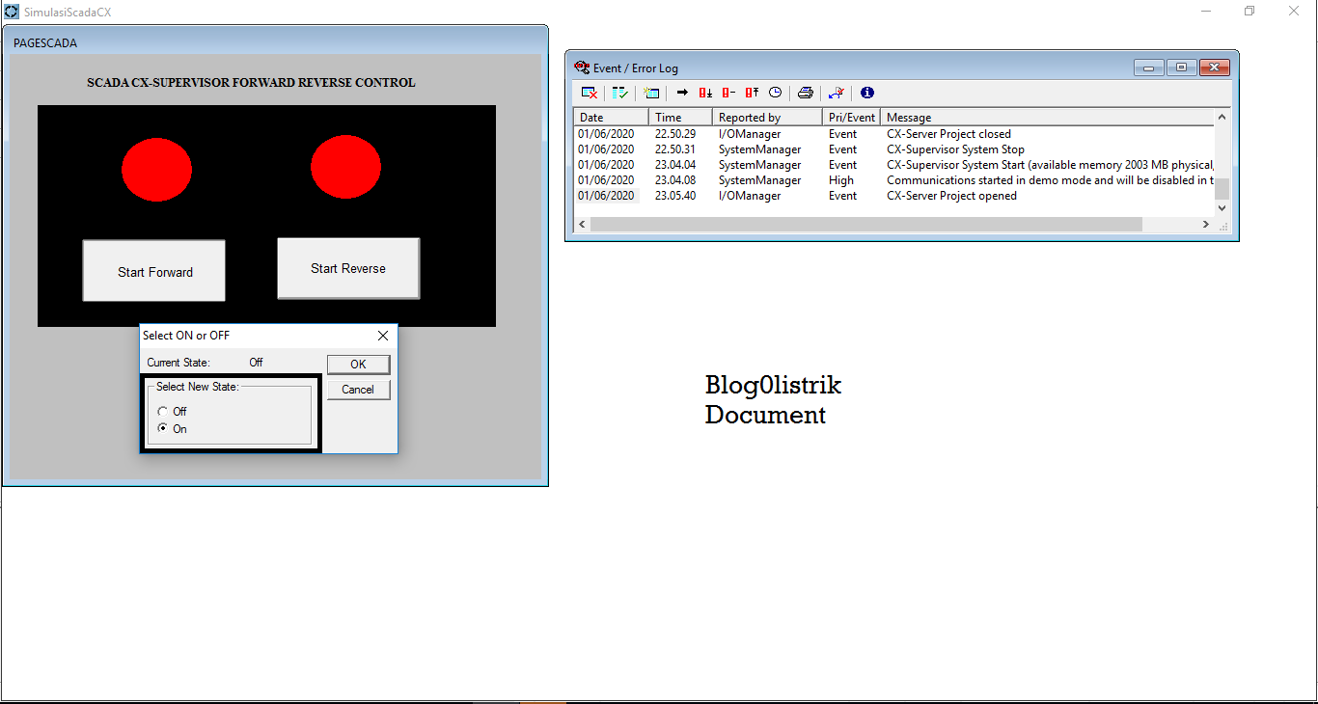Click the blue arrow with red check icon

[x=837, y=93]
